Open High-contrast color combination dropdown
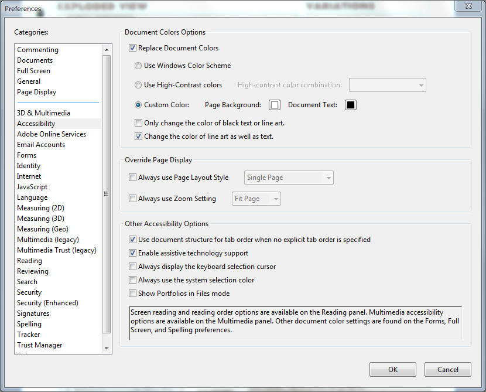This screenshot has height=392, width=486. (x=387, y=85)
